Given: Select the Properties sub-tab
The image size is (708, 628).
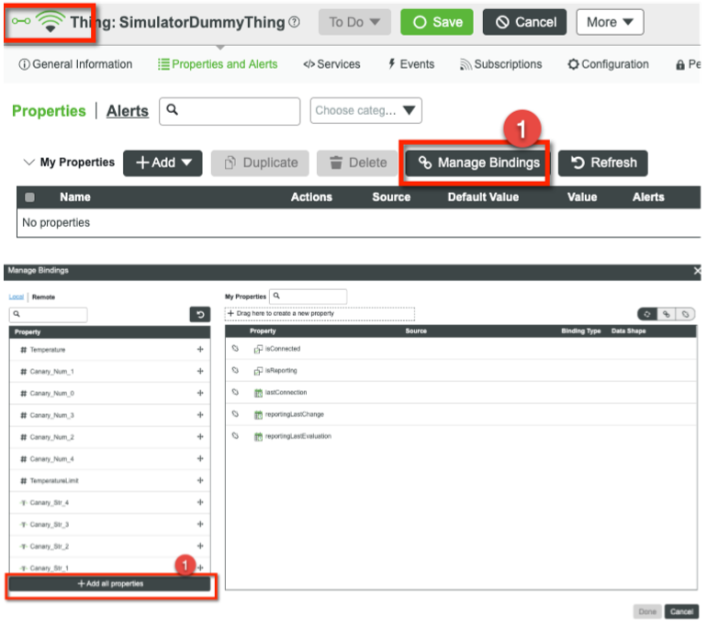Looking at the screenshot, I should (49, 111).
